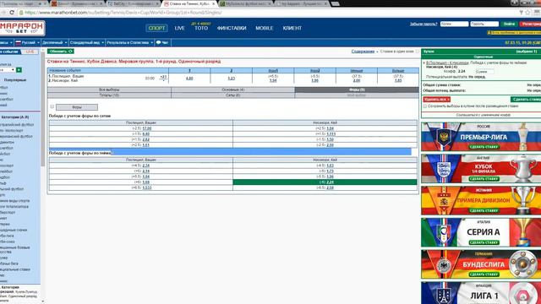
Task: Click the red registration button
Action: tap(530, 24)
